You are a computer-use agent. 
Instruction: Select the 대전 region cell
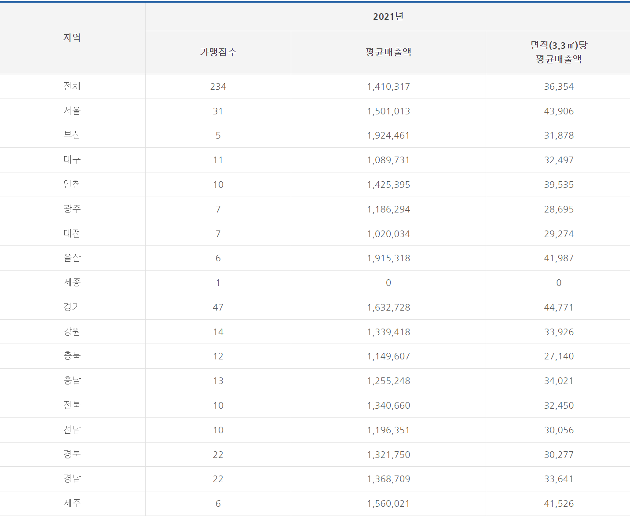pyautogui.click(x=72, y=234)
